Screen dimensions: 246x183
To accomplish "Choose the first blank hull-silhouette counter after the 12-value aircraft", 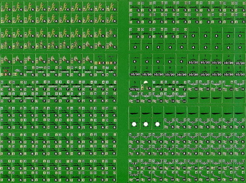I will (193, 97).
